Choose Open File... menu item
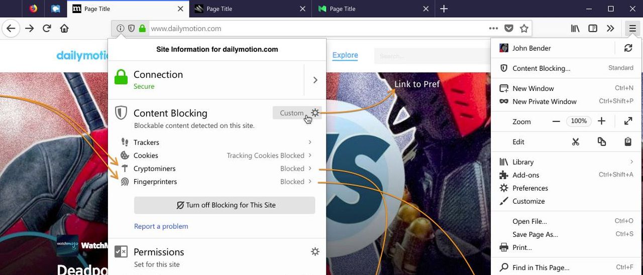Screen dimensions: 643x275 pos(566,221)
